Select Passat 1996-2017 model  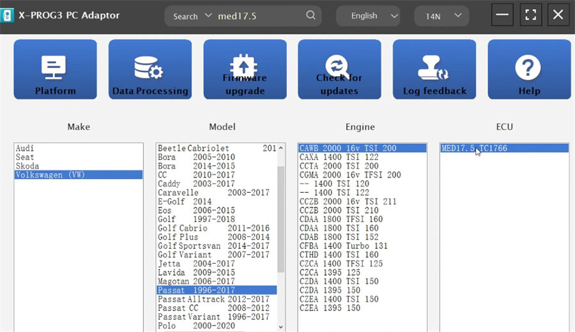(217, 290)
